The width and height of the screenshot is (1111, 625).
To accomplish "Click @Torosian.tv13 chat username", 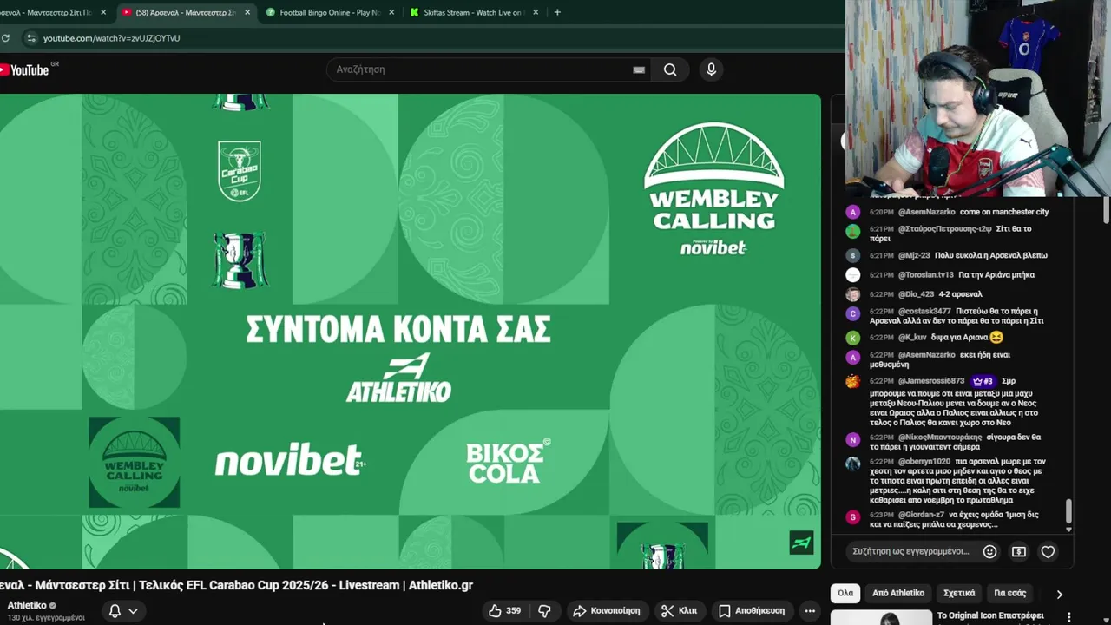I will 925,275.
